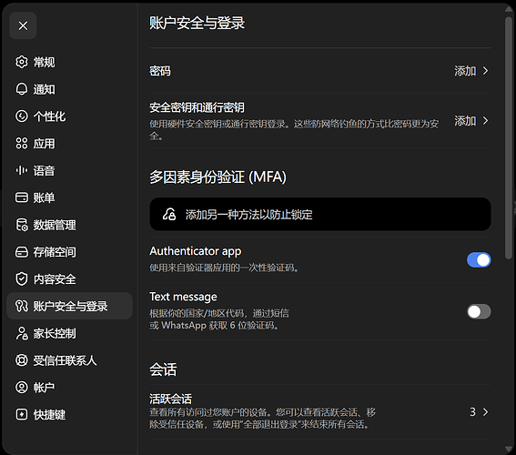
Task: Switch to 帐户 in the sidebar
Action: (69, 388)
